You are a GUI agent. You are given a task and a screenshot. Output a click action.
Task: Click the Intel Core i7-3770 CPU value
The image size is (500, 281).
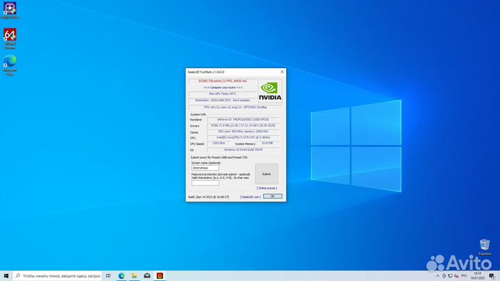click(x=243, y=137)
